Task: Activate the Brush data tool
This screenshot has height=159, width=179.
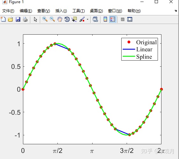Action: coord(82,19)
